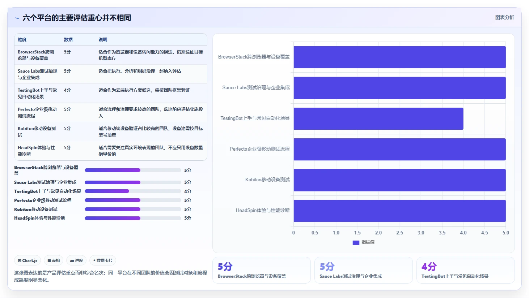The height and width of the screenshot is (298, 529).
Task: Select the 表格 tag
Action: (x=54, y=260)
